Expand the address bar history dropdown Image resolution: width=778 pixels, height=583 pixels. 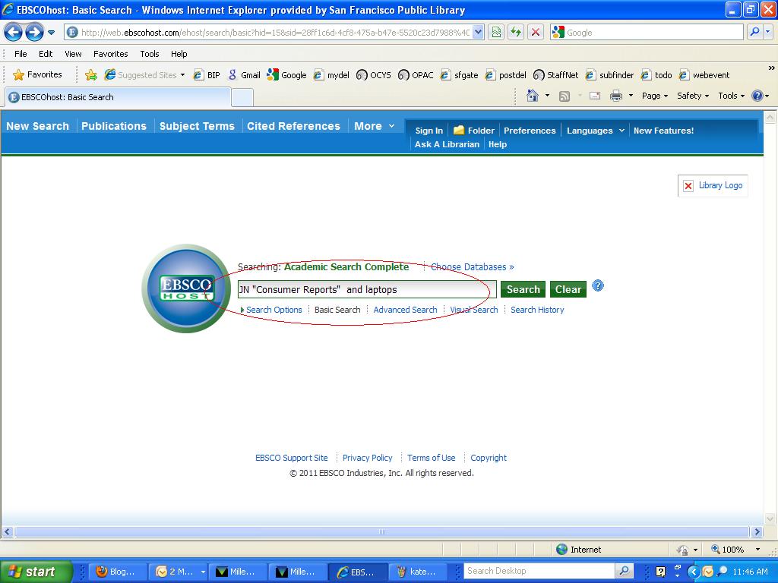click(478, 33)
